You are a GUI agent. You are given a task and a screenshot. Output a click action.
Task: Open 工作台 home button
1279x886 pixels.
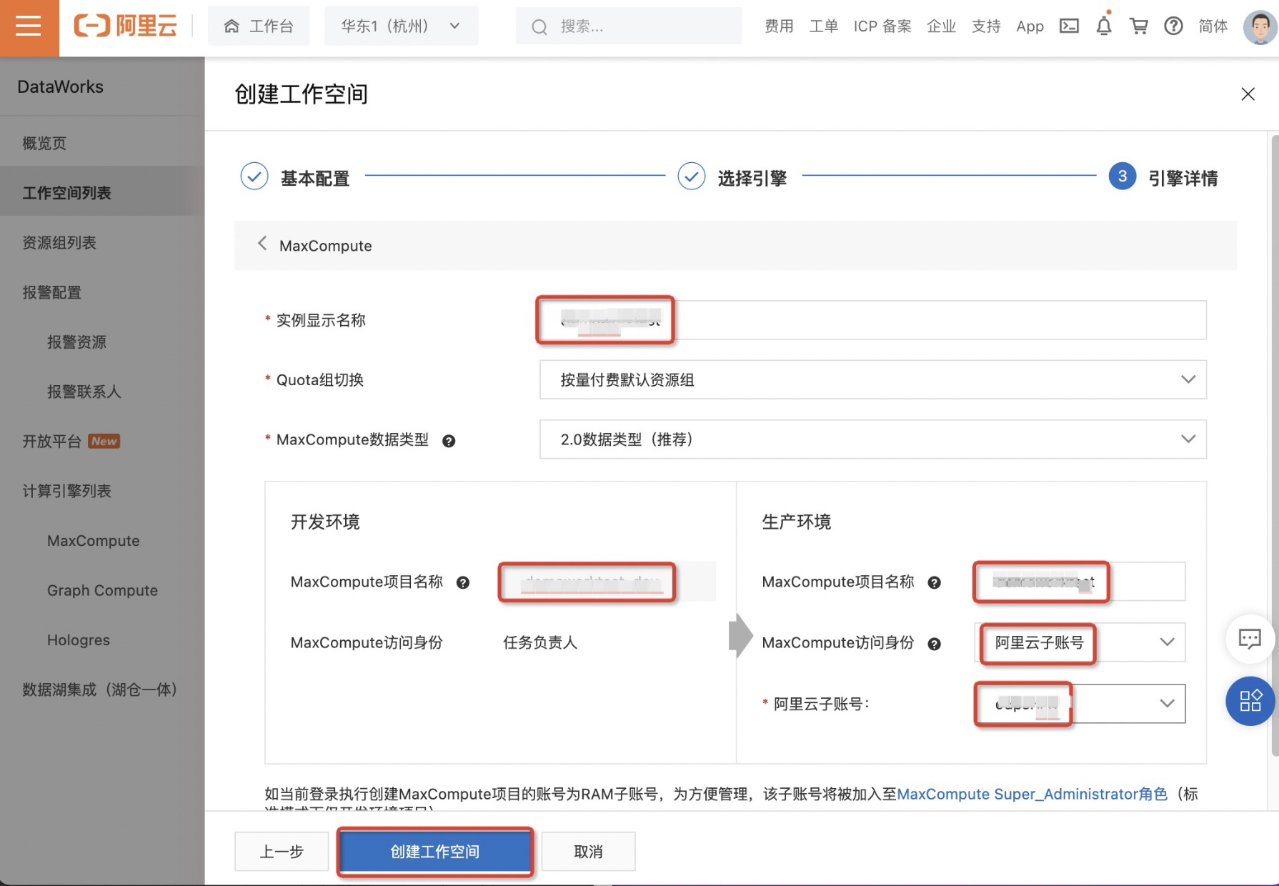(259, 26)
